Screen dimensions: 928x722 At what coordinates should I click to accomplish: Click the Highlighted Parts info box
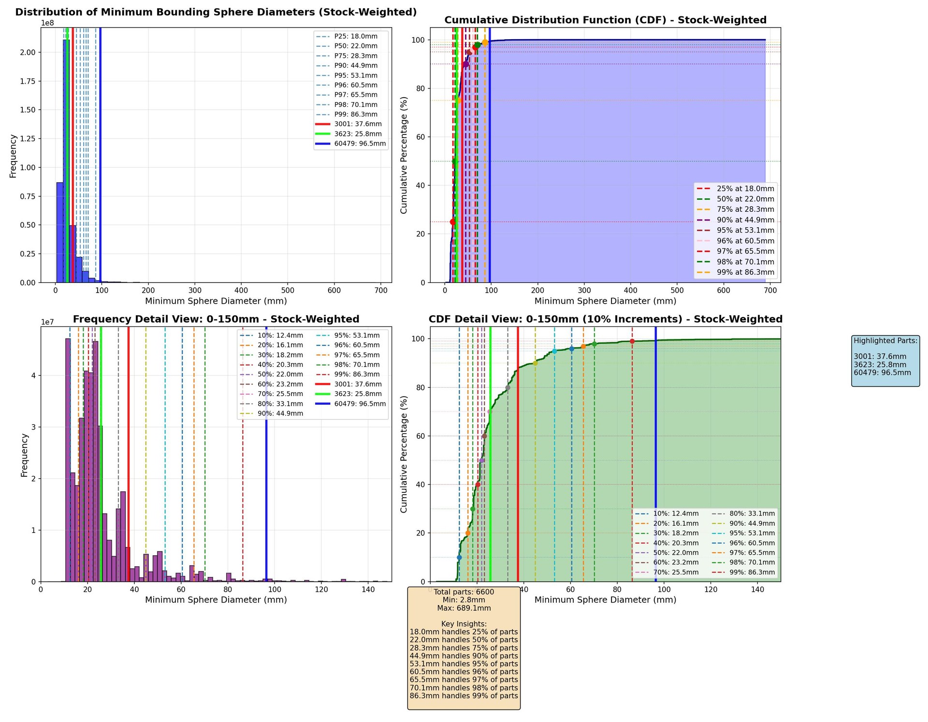[x=885, y=361]
